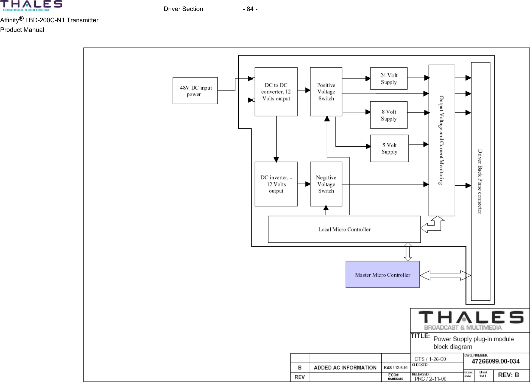Screen dimensions: 530x382
Task: Toggle the DC inverter -12 Volts output block
Action: point(276,184)
